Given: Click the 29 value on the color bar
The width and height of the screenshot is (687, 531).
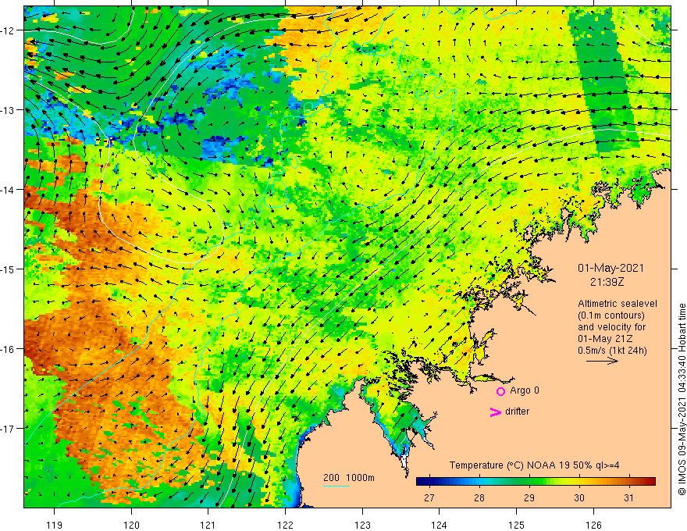Looking at the screenshot, I should (x=529, y=498).
